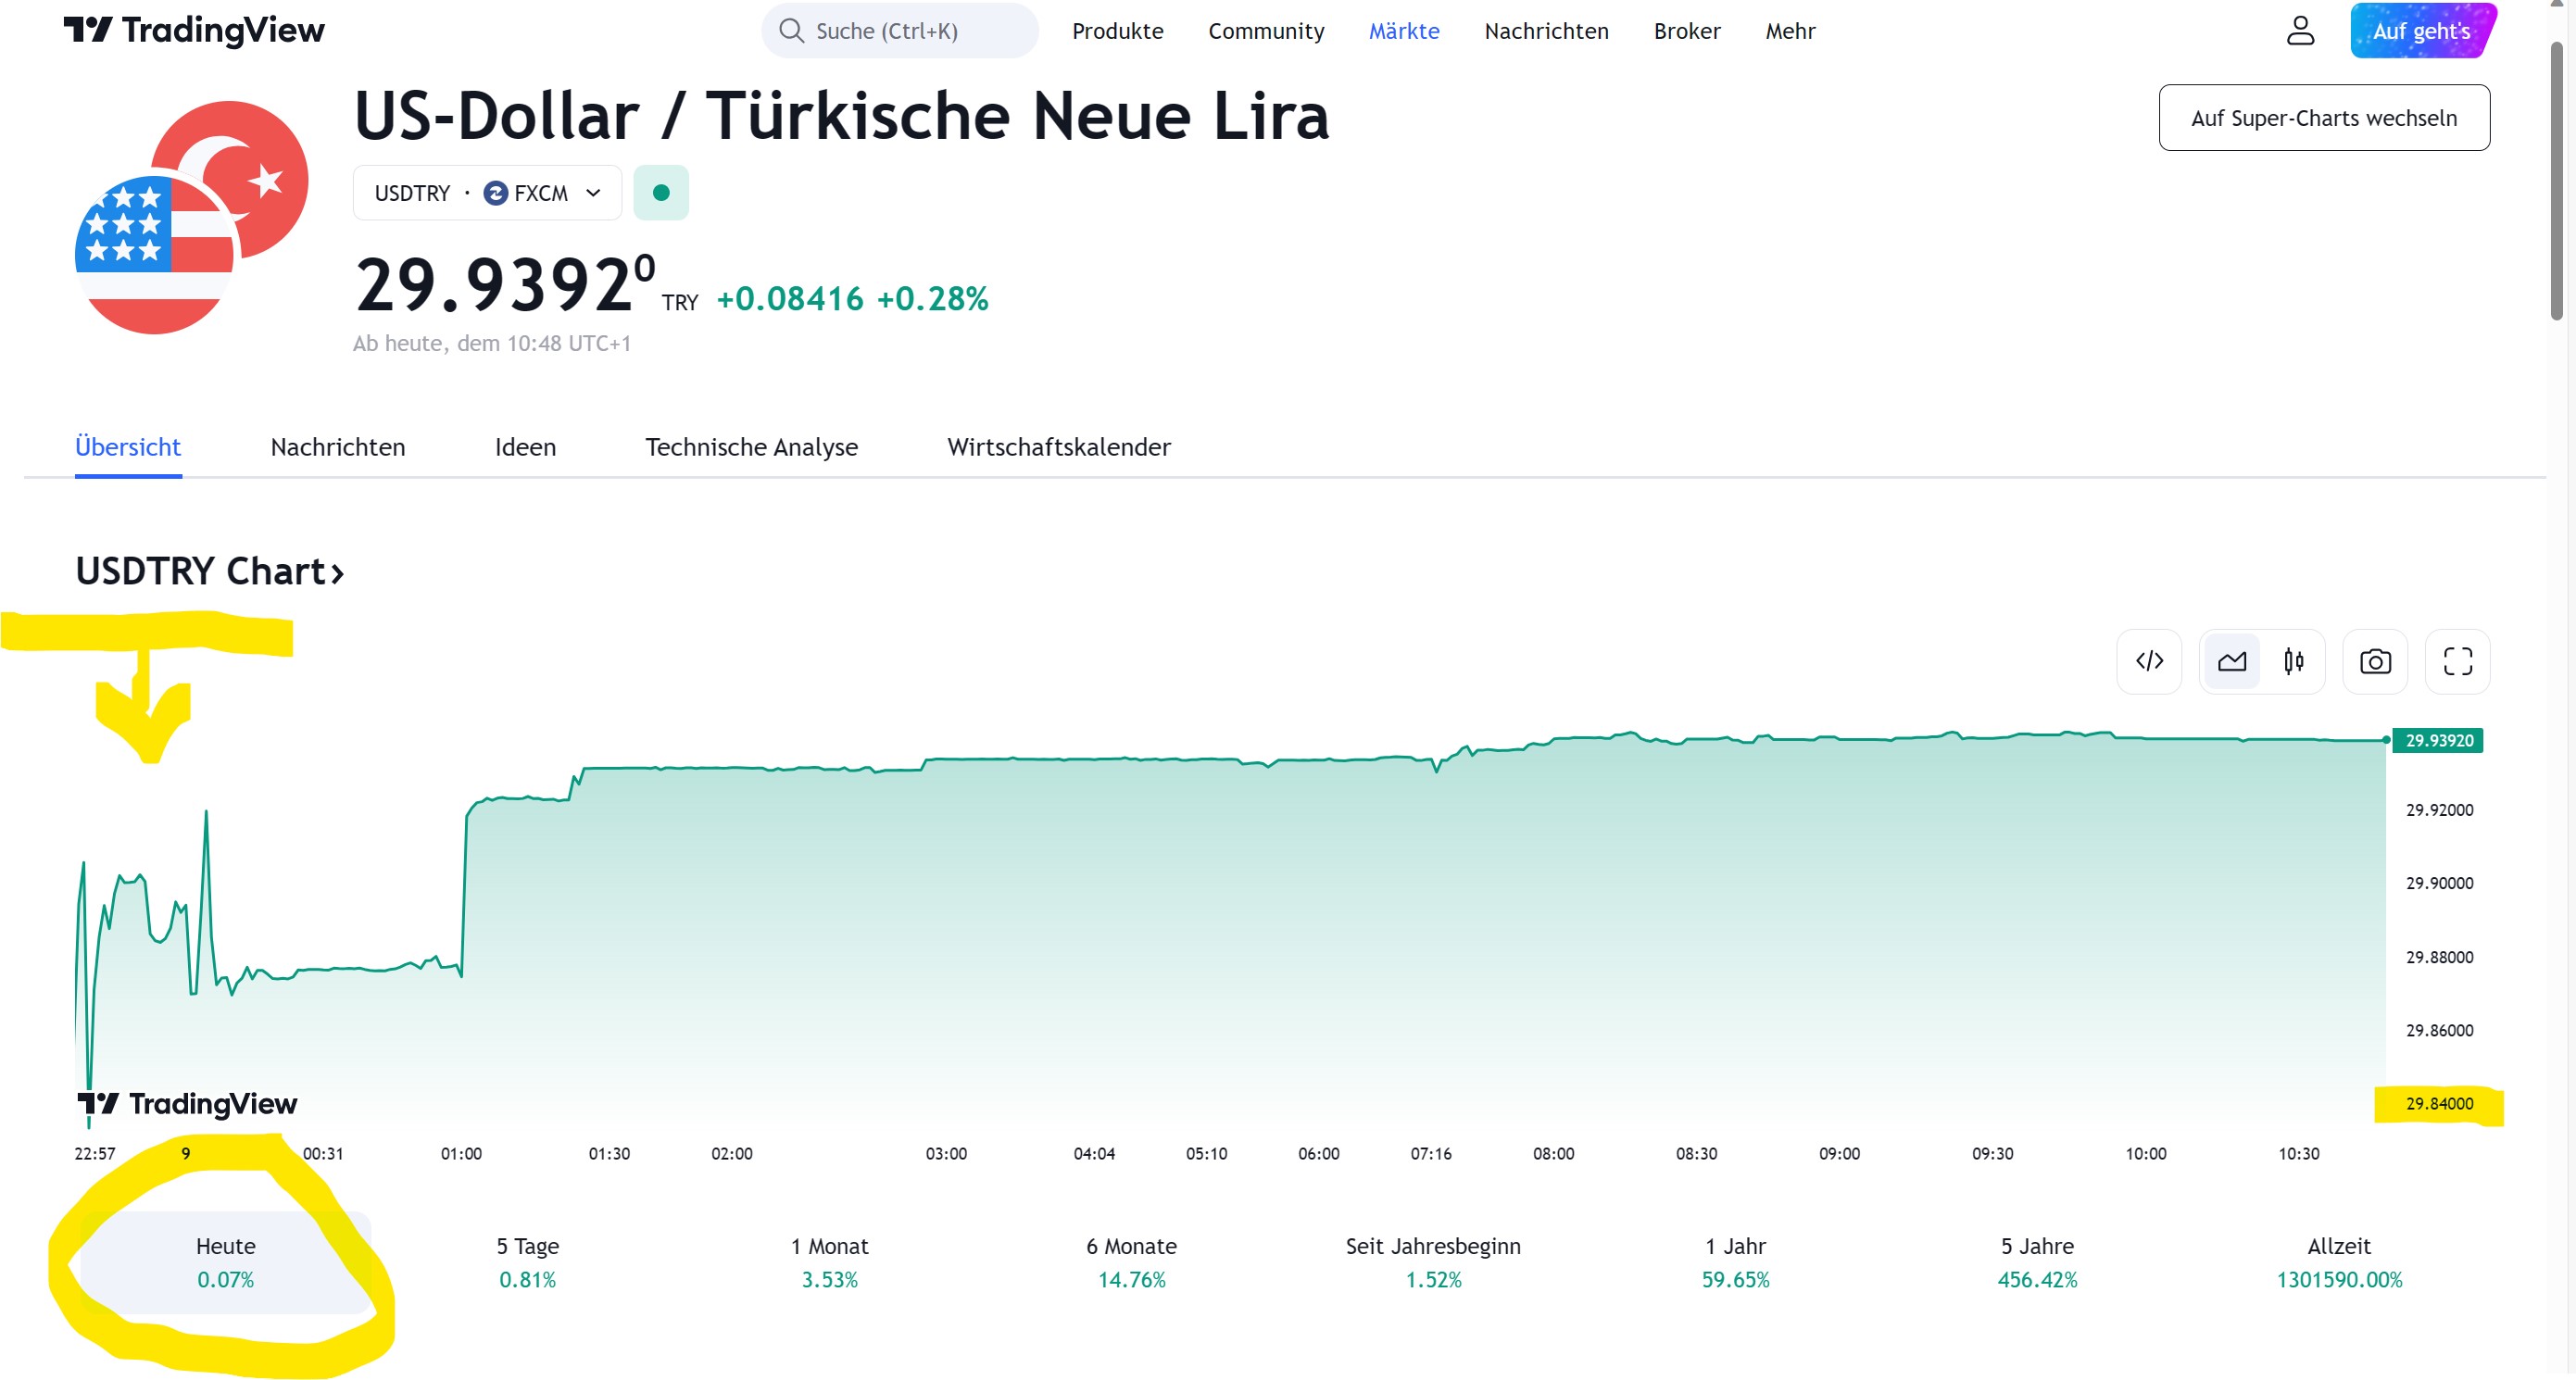The width and height of the screenshot is (2576, 1380).
Task: Open the Mehr menu
Action: click(1790, 31)
